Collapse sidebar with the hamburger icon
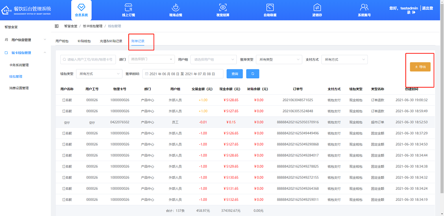The width and height of the screenshot is (444, 216). [57, 26]
